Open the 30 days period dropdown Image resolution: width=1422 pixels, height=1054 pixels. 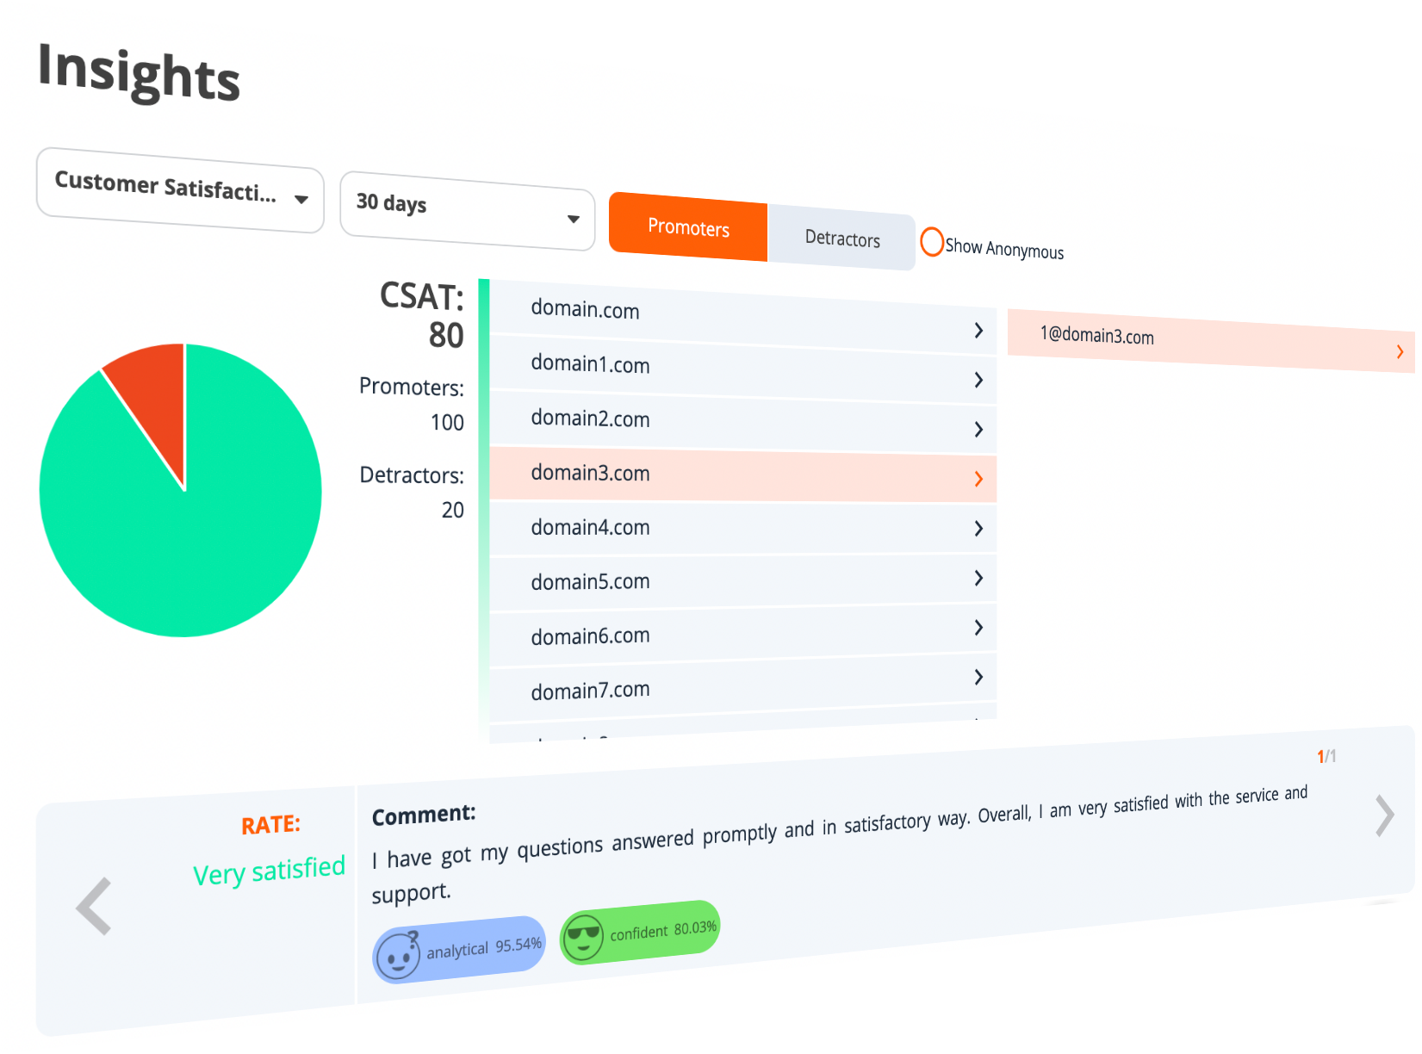click(x=467, y=211)
